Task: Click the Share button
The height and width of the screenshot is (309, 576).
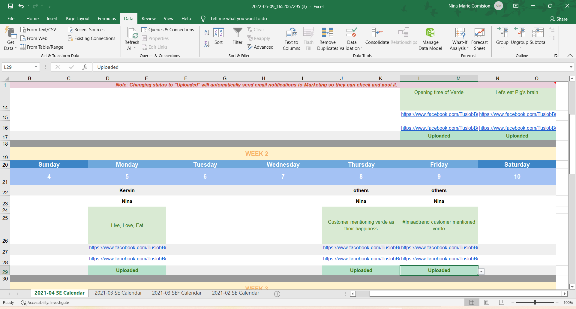Action: (x=559, y=19)
